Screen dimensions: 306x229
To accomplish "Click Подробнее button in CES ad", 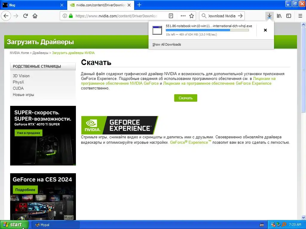I will click(x=25, y=190).
